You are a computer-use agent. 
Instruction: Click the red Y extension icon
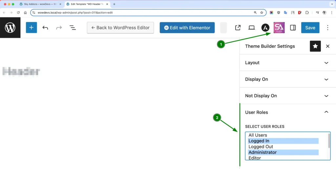[x=300, y=13]
